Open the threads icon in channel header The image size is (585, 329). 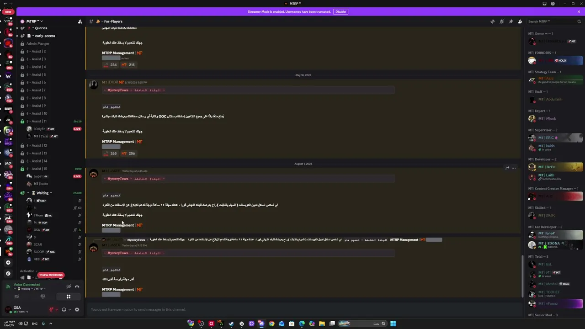[492, 21]
